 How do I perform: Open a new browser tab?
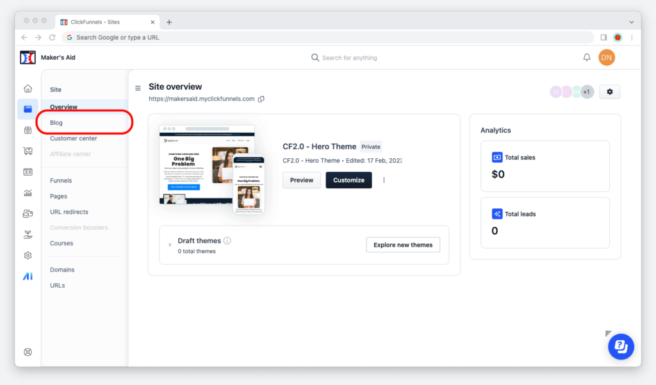(169, 22)
